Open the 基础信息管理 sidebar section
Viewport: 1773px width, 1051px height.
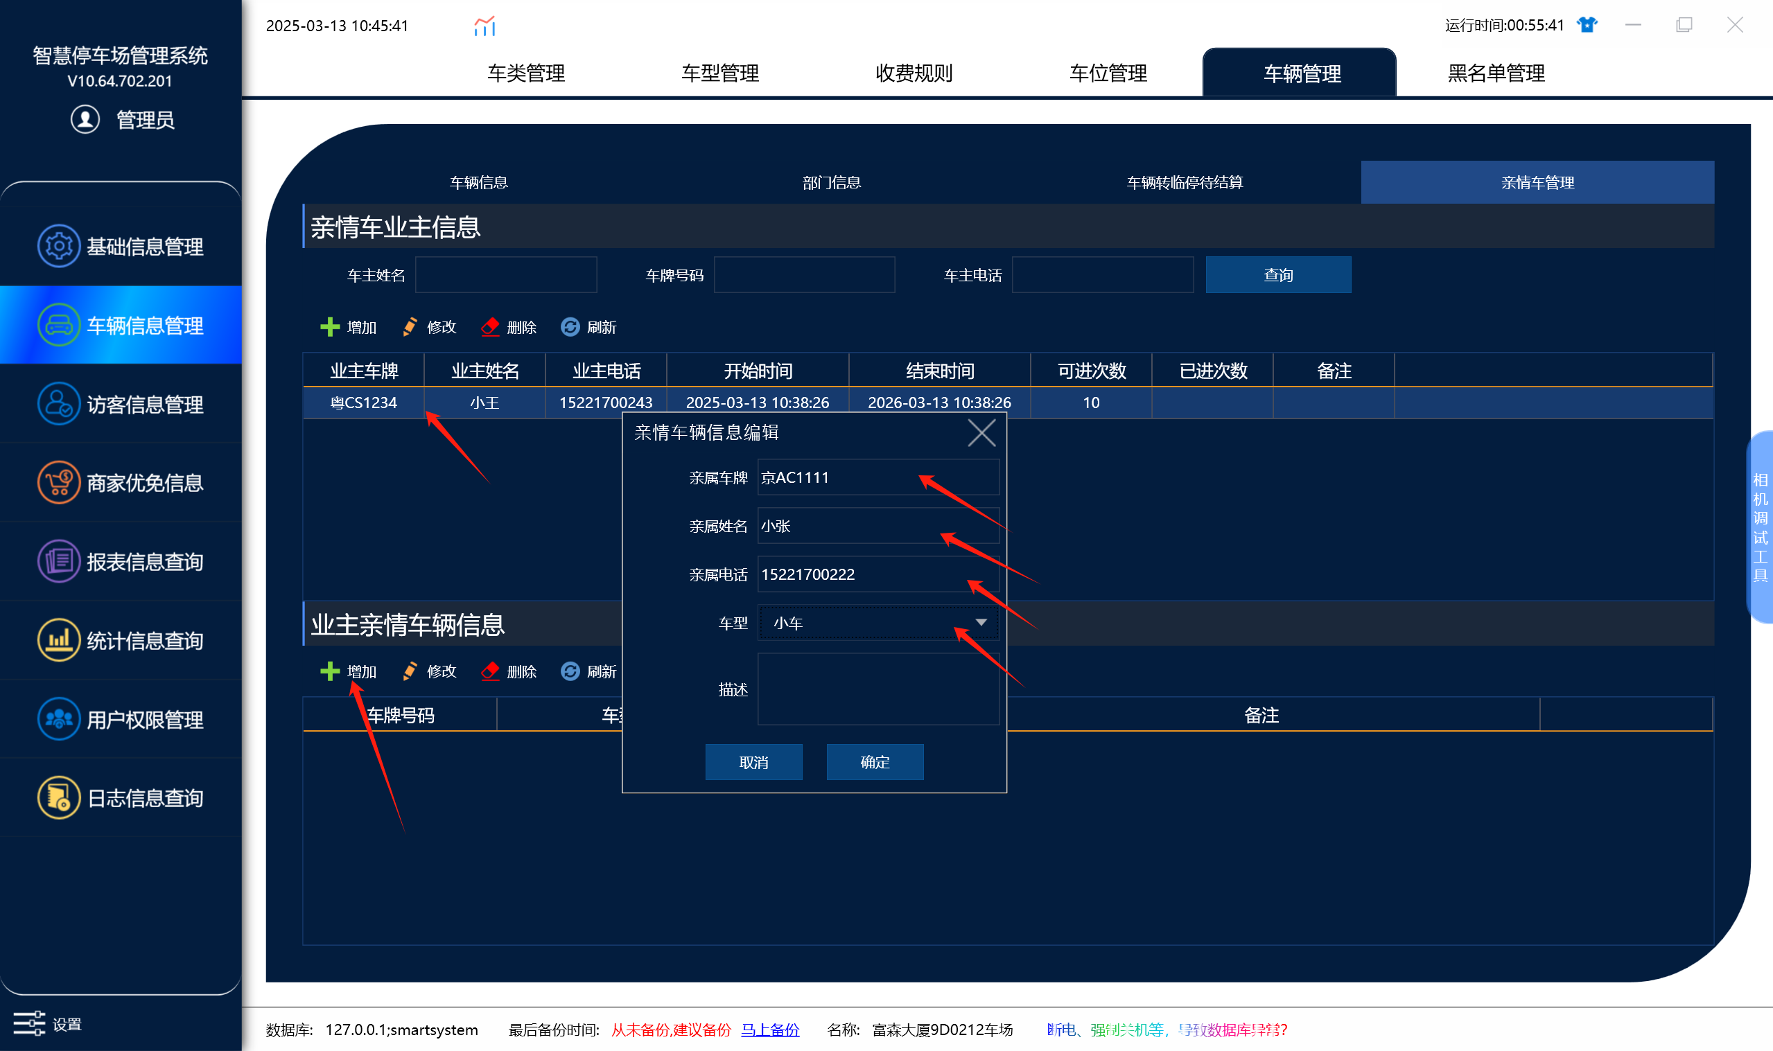(121, 247)
